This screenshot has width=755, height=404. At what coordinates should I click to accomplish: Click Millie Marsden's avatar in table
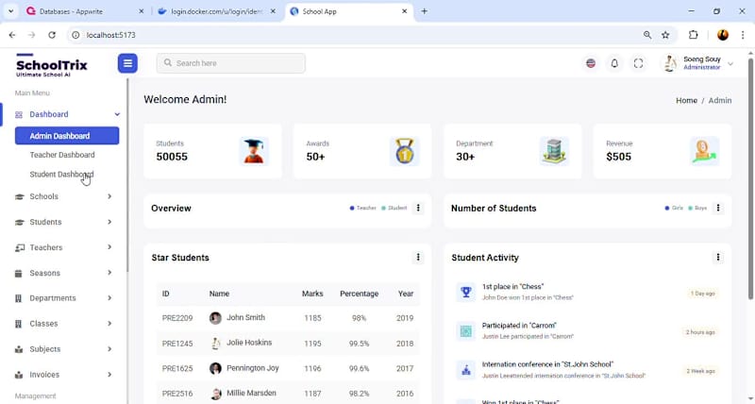coord(215,394)
